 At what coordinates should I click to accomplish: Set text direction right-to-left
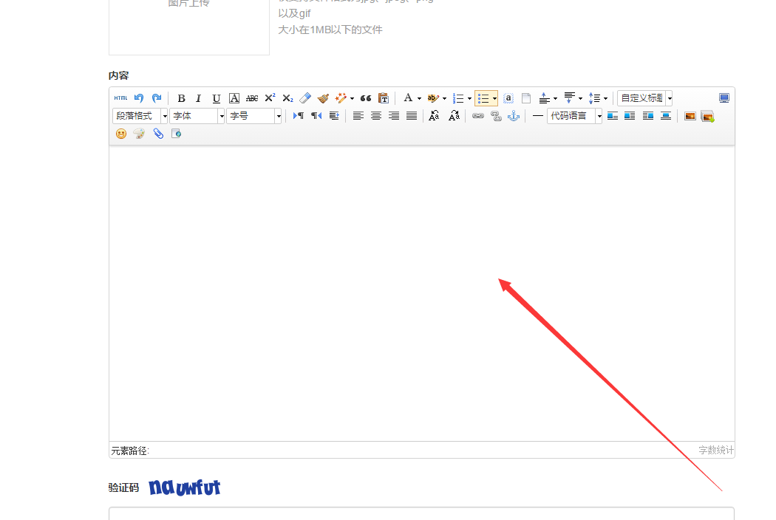point(316,116)
